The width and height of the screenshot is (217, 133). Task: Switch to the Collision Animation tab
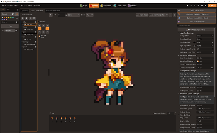(x=53, y=11)
